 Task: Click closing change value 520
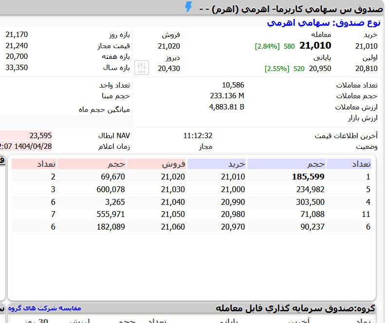coord(299,69)
